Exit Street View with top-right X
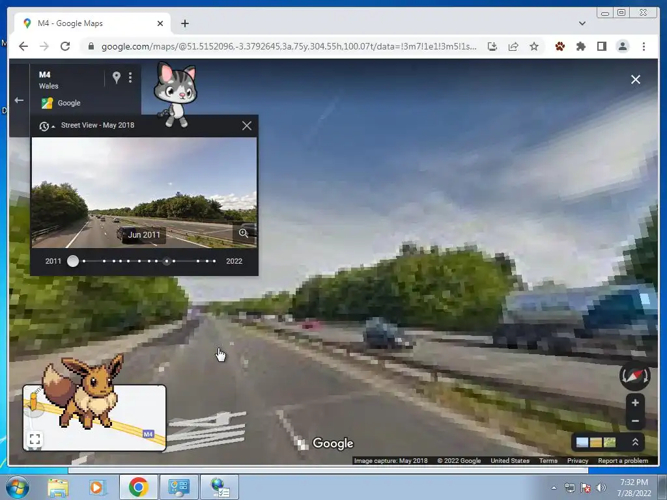Viewport: 667px width, 500px height. pyautogui.click(x=636, y=79)
